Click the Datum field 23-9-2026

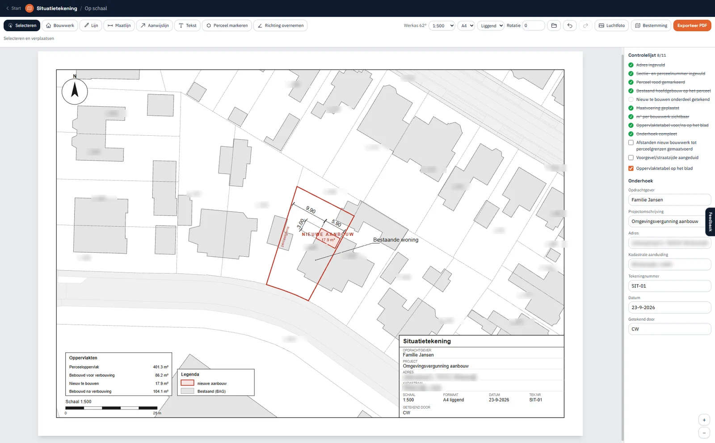669,307
